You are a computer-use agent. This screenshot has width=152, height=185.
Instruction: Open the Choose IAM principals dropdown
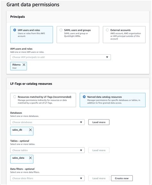(x=61, y=57)
